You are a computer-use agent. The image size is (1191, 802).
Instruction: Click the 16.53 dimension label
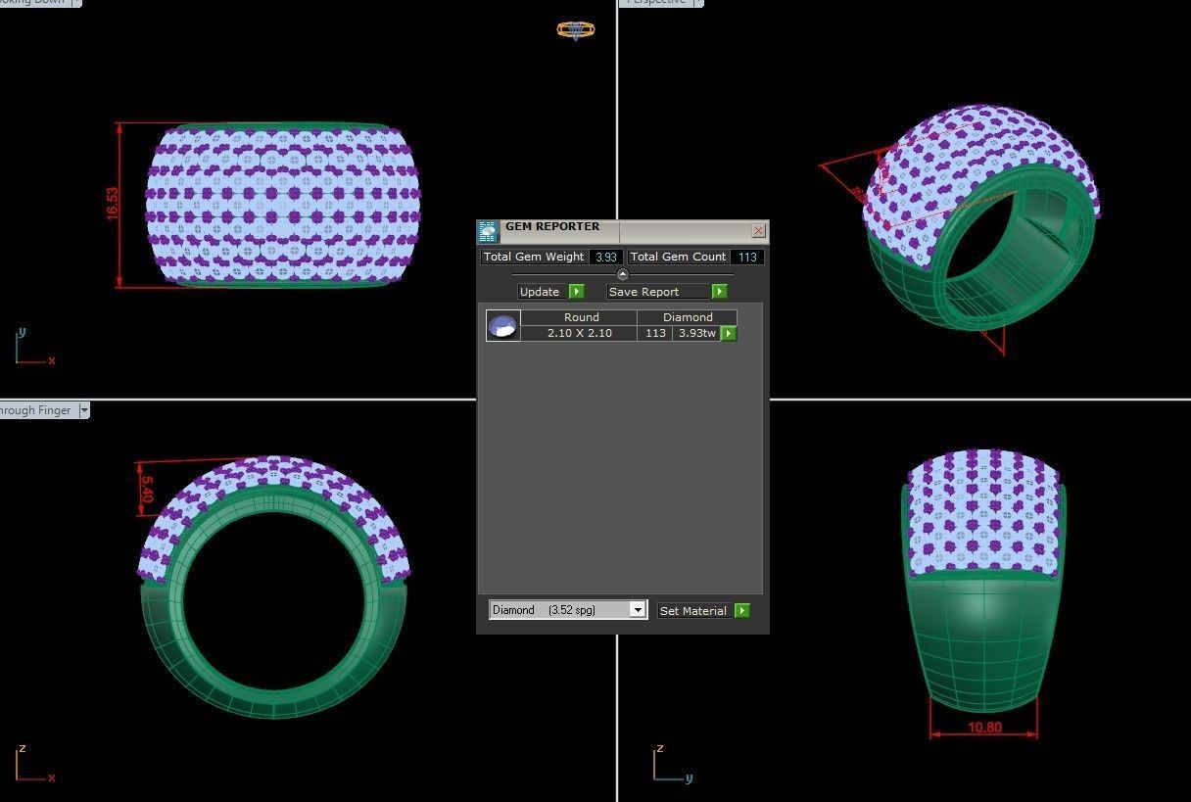(x=112, y=204)
